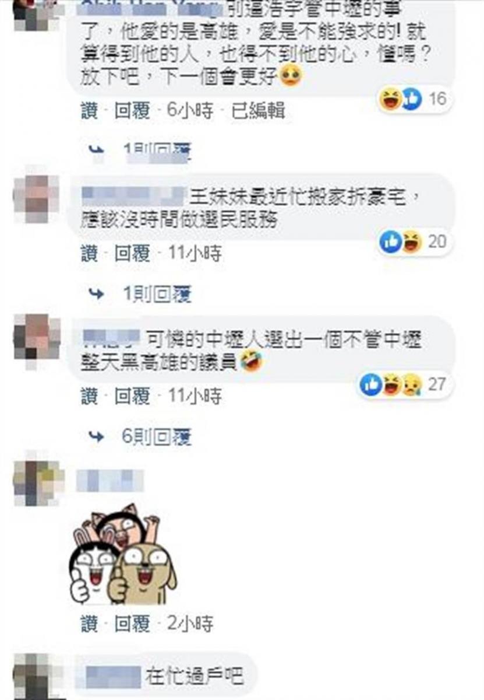Viewport: 484px width, 700px height.
Task: Open the 6小時 timestamp link
Action: [x=190, y=111]
